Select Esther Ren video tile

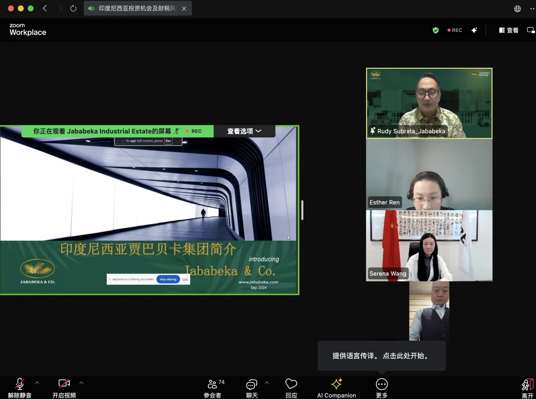pos(429,174)
